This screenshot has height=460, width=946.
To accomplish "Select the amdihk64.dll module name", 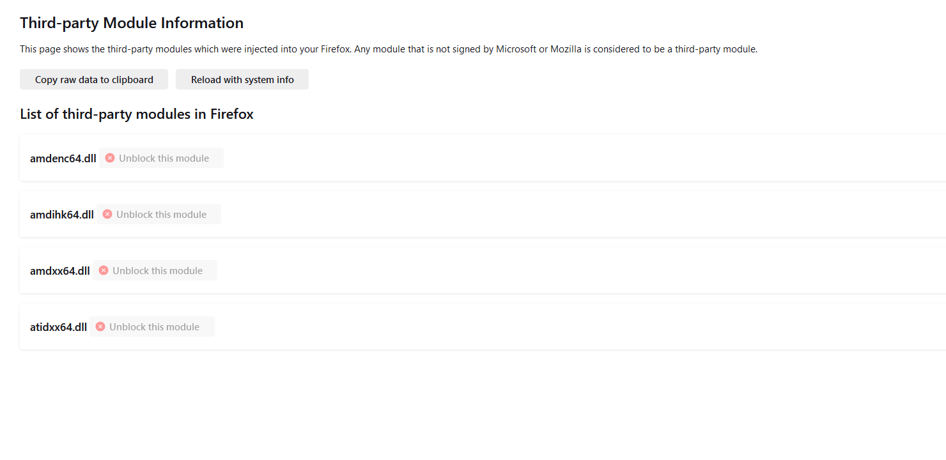I will (61, 215).
